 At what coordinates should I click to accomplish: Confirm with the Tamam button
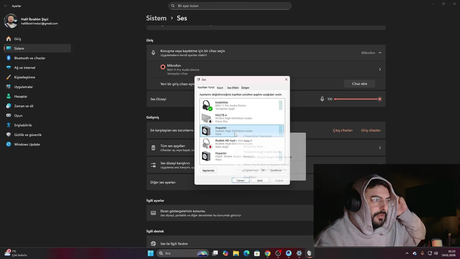(240, 180)
